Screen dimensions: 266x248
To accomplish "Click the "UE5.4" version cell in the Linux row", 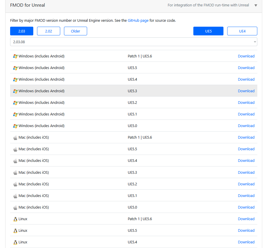I will [x=132, y=242].
